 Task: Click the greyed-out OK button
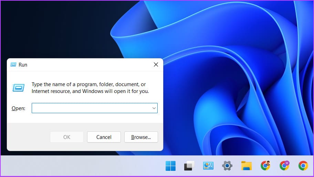pos(67,137)
